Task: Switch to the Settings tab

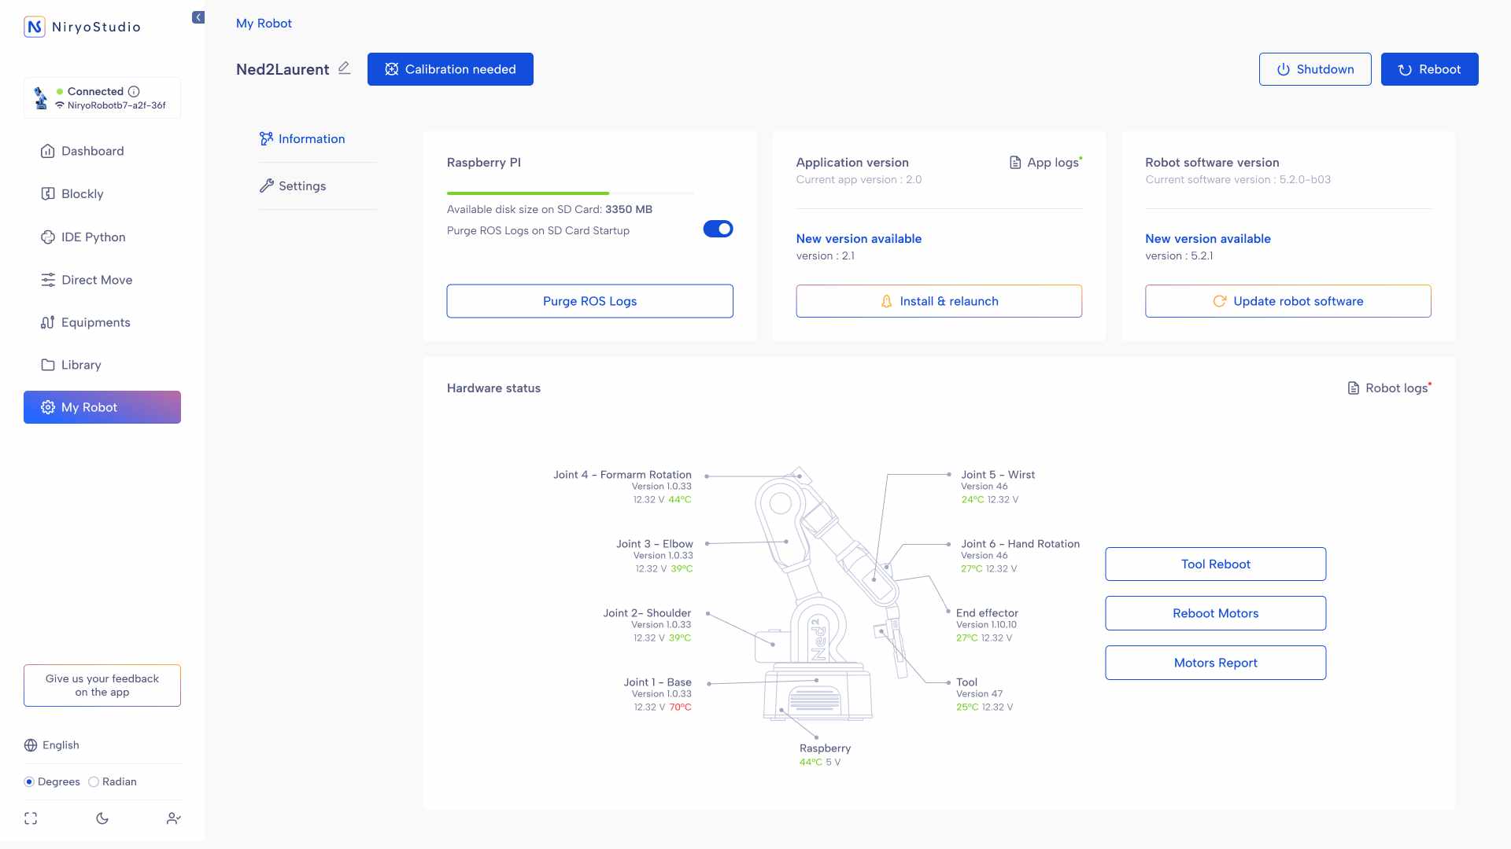Action: click(293, 186)
